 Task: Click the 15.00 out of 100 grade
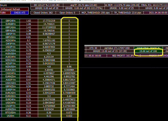pos(148,51)
